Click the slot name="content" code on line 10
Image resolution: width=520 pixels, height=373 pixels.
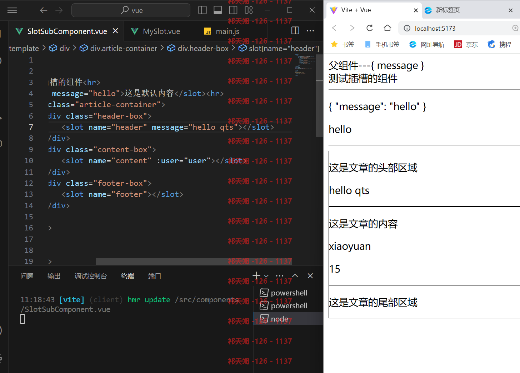click(x=154, y=161)
